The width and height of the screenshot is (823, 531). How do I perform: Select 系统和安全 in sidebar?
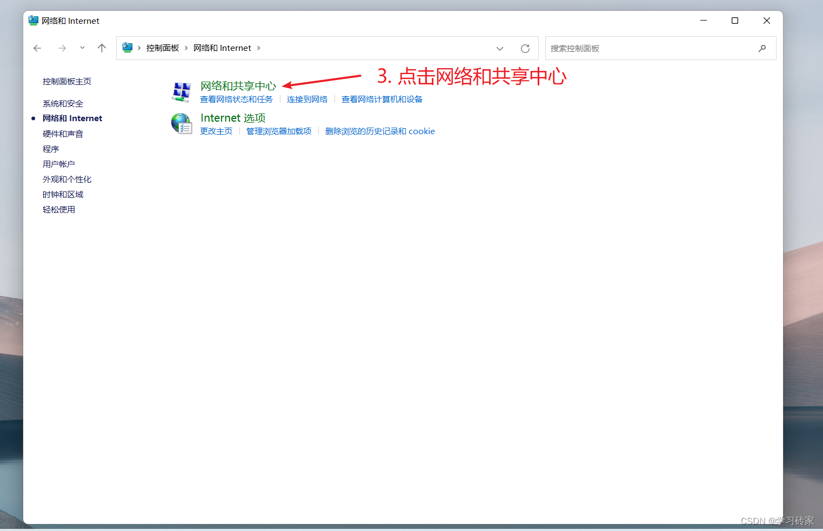tap(63, 104)
